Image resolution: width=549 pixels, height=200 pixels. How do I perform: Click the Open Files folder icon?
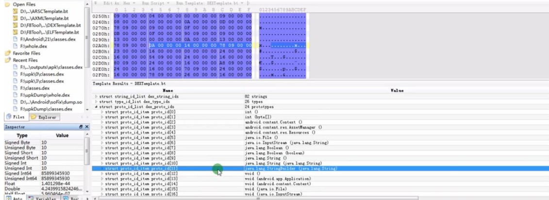tap(8, 4)
